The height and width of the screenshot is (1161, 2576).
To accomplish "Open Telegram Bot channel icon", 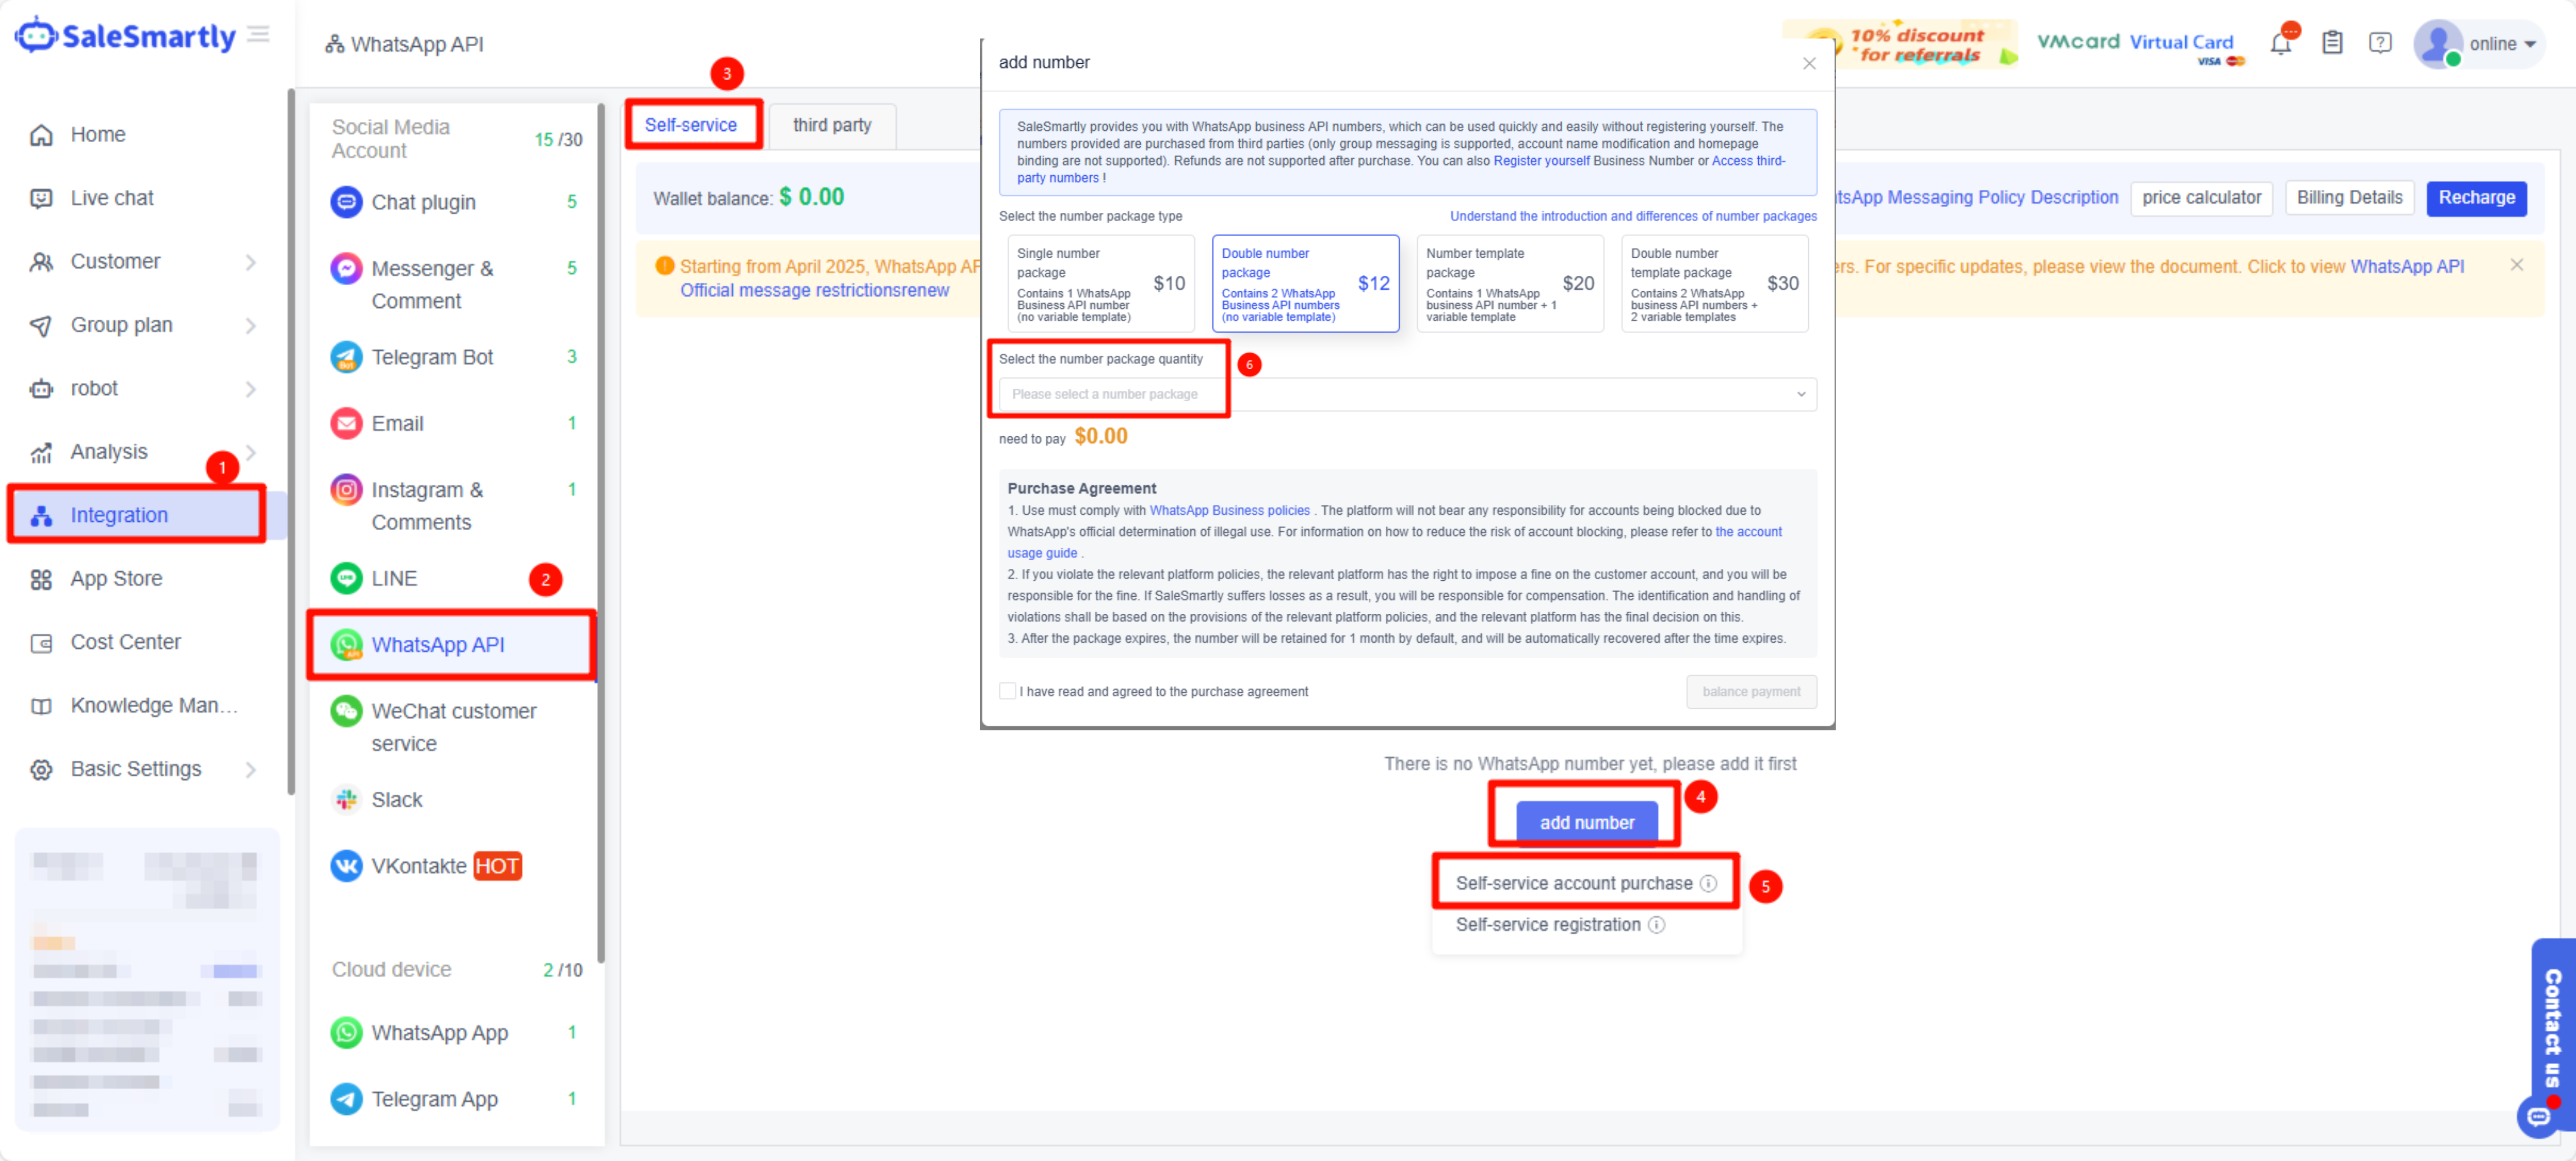I will tap(346, 357).
